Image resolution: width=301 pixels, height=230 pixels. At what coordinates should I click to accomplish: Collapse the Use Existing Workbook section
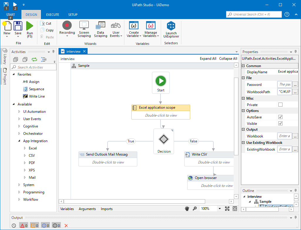pos(243,143)
